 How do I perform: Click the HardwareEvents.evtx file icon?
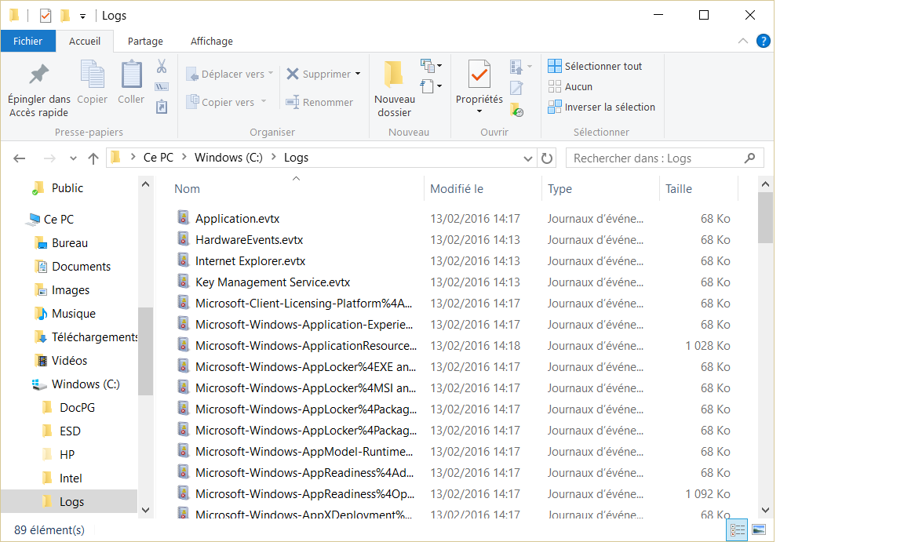tap(184, 239)
